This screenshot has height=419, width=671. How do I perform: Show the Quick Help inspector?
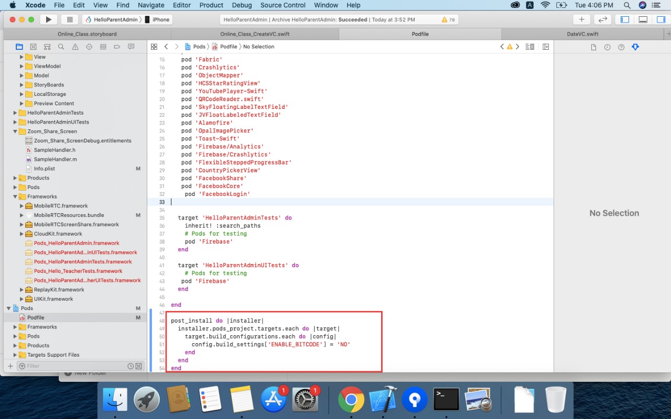pyautogui.click(x=621, y=47)
